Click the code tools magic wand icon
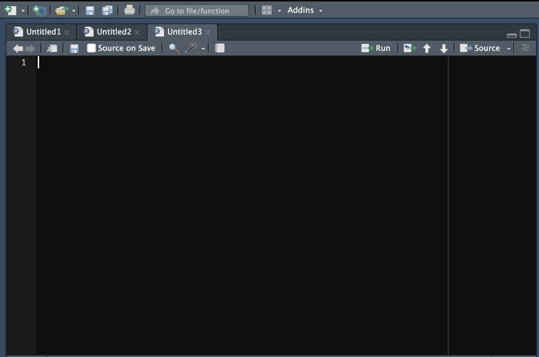539x357 pixels. point(192,48)
